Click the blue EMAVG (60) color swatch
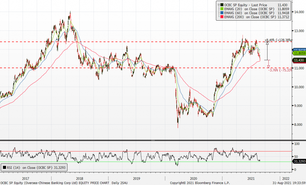 click(x=222, y=13)
